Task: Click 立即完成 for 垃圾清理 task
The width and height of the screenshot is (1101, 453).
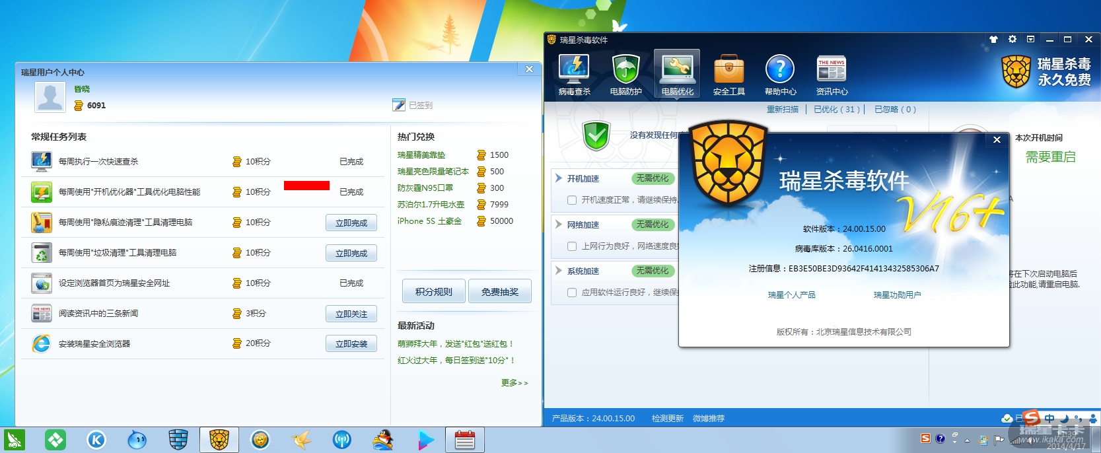Action: pos(351,253)
